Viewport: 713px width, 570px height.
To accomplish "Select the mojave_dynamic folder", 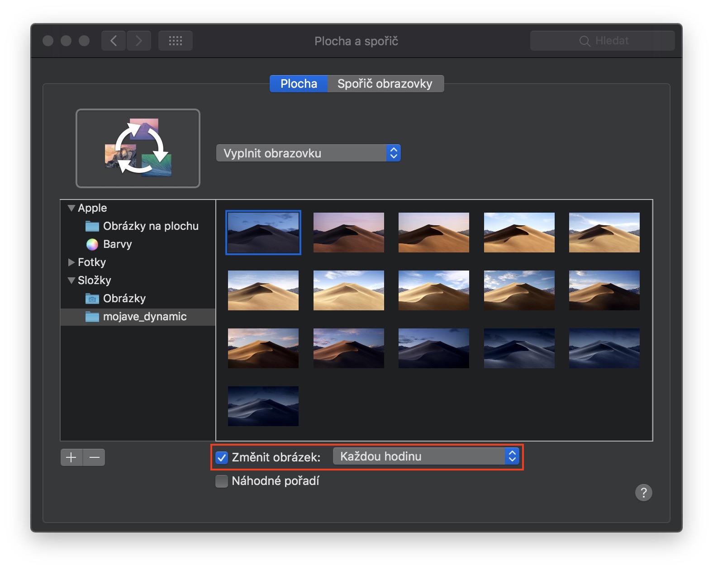I will coord(144,317).
